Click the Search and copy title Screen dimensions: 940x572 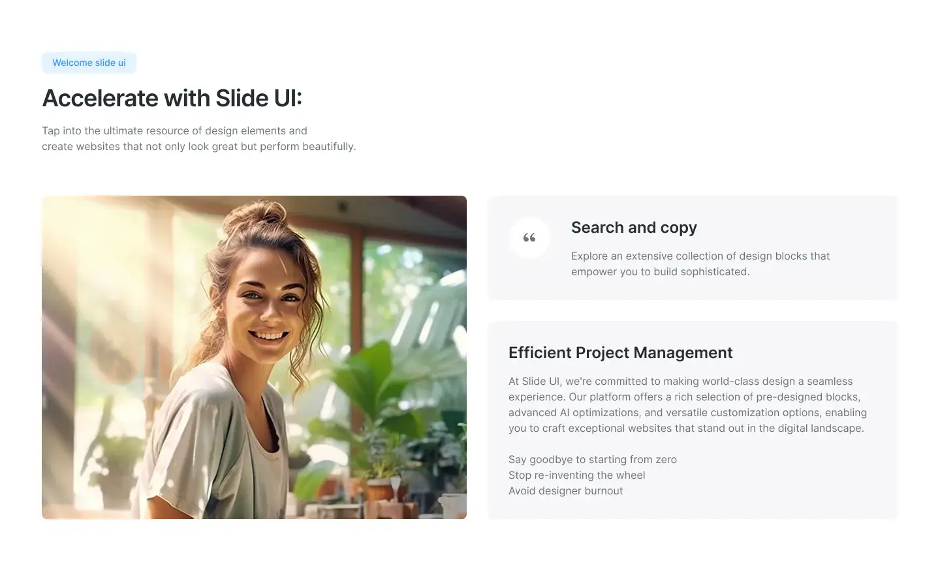pyautogui.click(x=634, y=227)
